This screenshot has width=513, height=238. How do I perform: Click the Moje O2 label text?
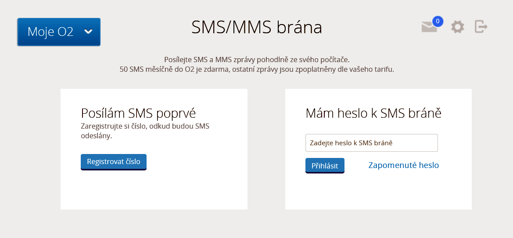[50, 31]
